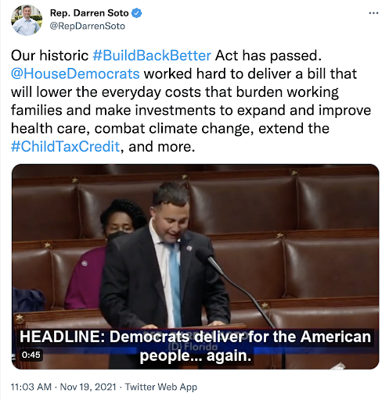Click the Rep. Darren Soto display name
This screenshot has width=389, height=400.
[x=89, y=13]
